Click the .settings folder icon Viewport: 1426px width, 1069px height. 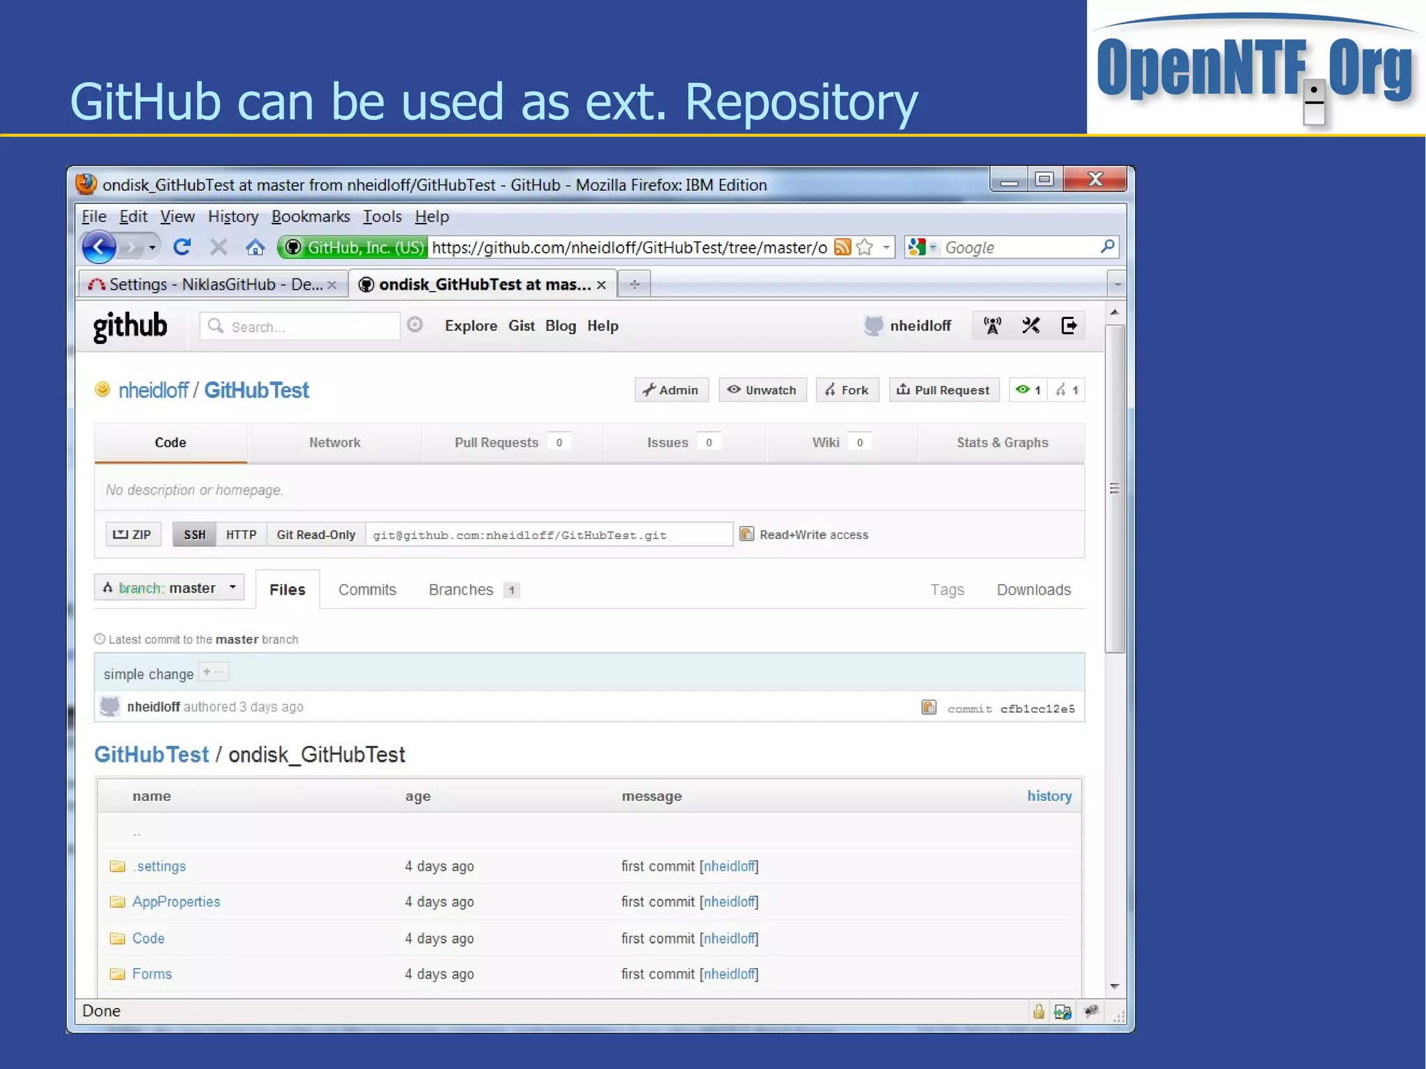117,866
